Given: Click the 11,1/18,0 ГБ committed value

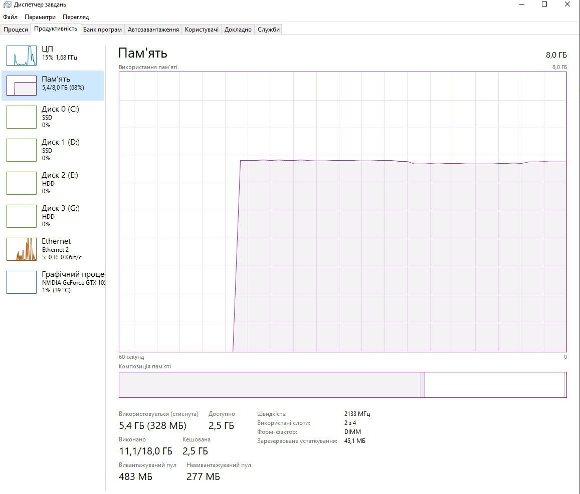Looking at the screenshot, I should [x=145, y=451].
